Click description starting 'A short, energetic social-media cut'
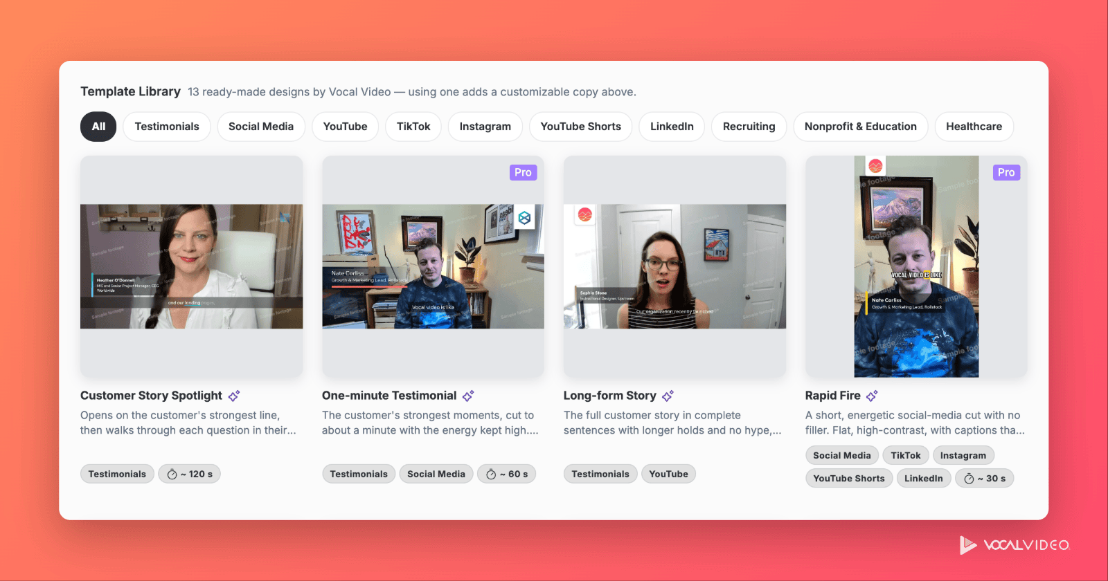Image resolution: width=1108 pixels, height=581 pixels. (915, 423)
